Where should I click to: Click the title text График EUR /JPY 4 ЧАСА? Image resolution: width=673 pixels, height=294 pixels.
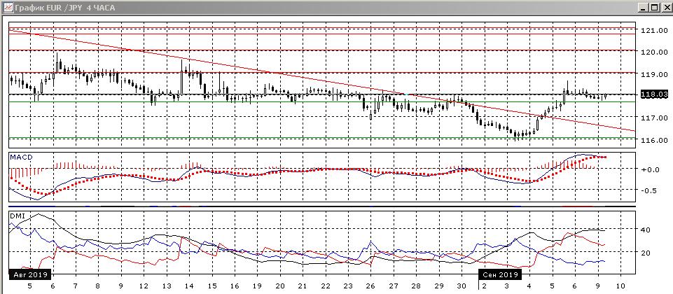[64, 8]
